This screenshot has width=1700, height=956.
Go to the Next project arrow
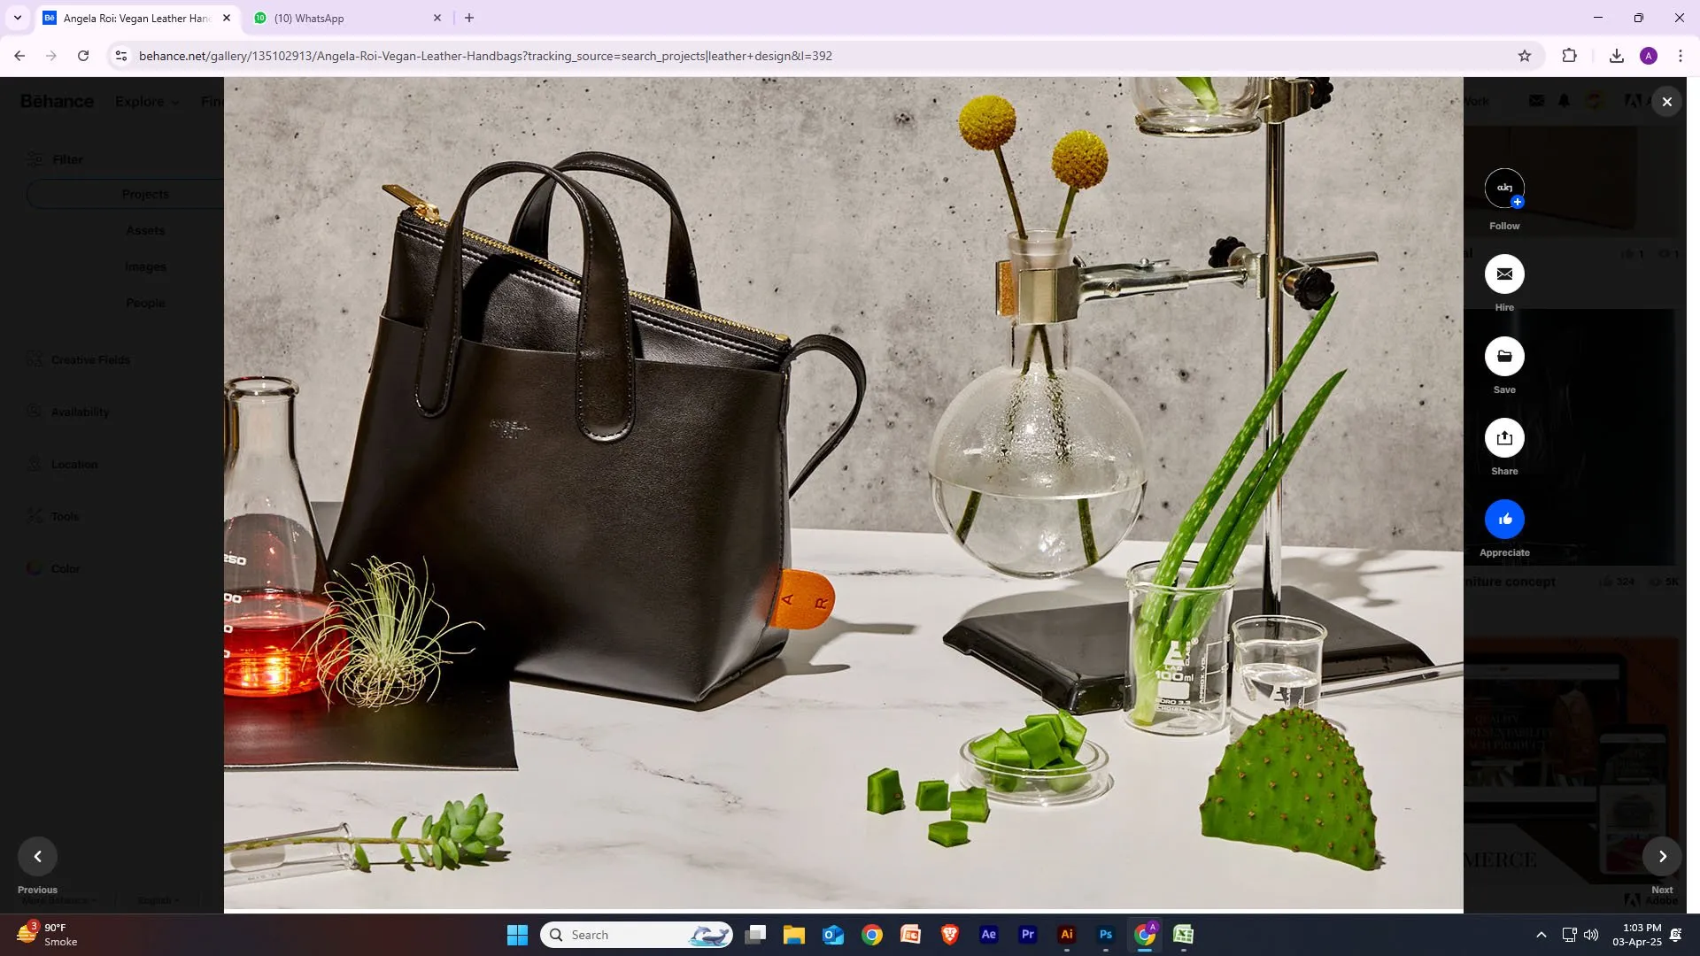click(1662, 856)
